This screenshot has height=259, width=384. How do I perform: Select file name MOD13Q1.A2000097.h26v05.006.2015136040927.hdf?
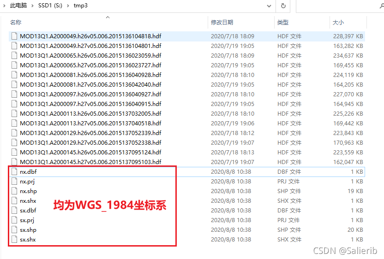[90, 94]
